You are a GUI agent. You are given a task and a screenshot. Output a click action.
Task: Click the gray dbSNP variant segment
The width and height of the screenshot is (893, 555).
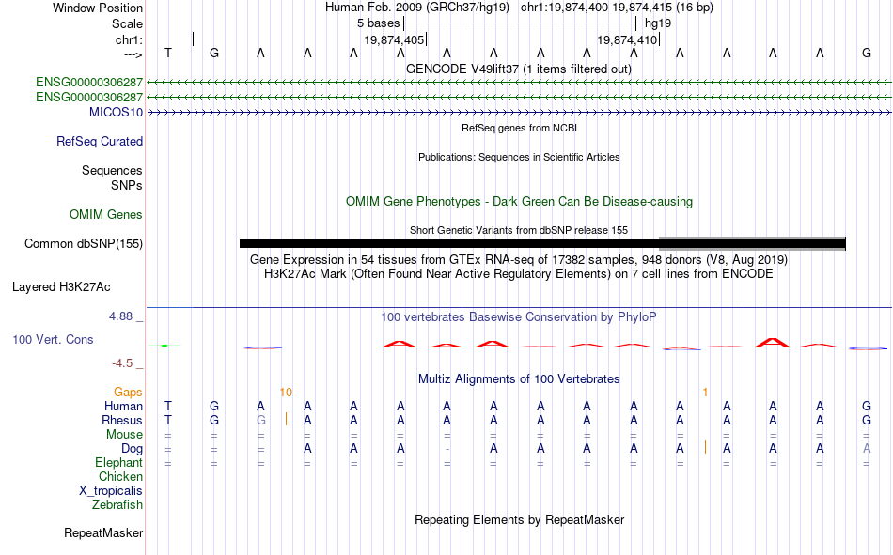(752, 243)
